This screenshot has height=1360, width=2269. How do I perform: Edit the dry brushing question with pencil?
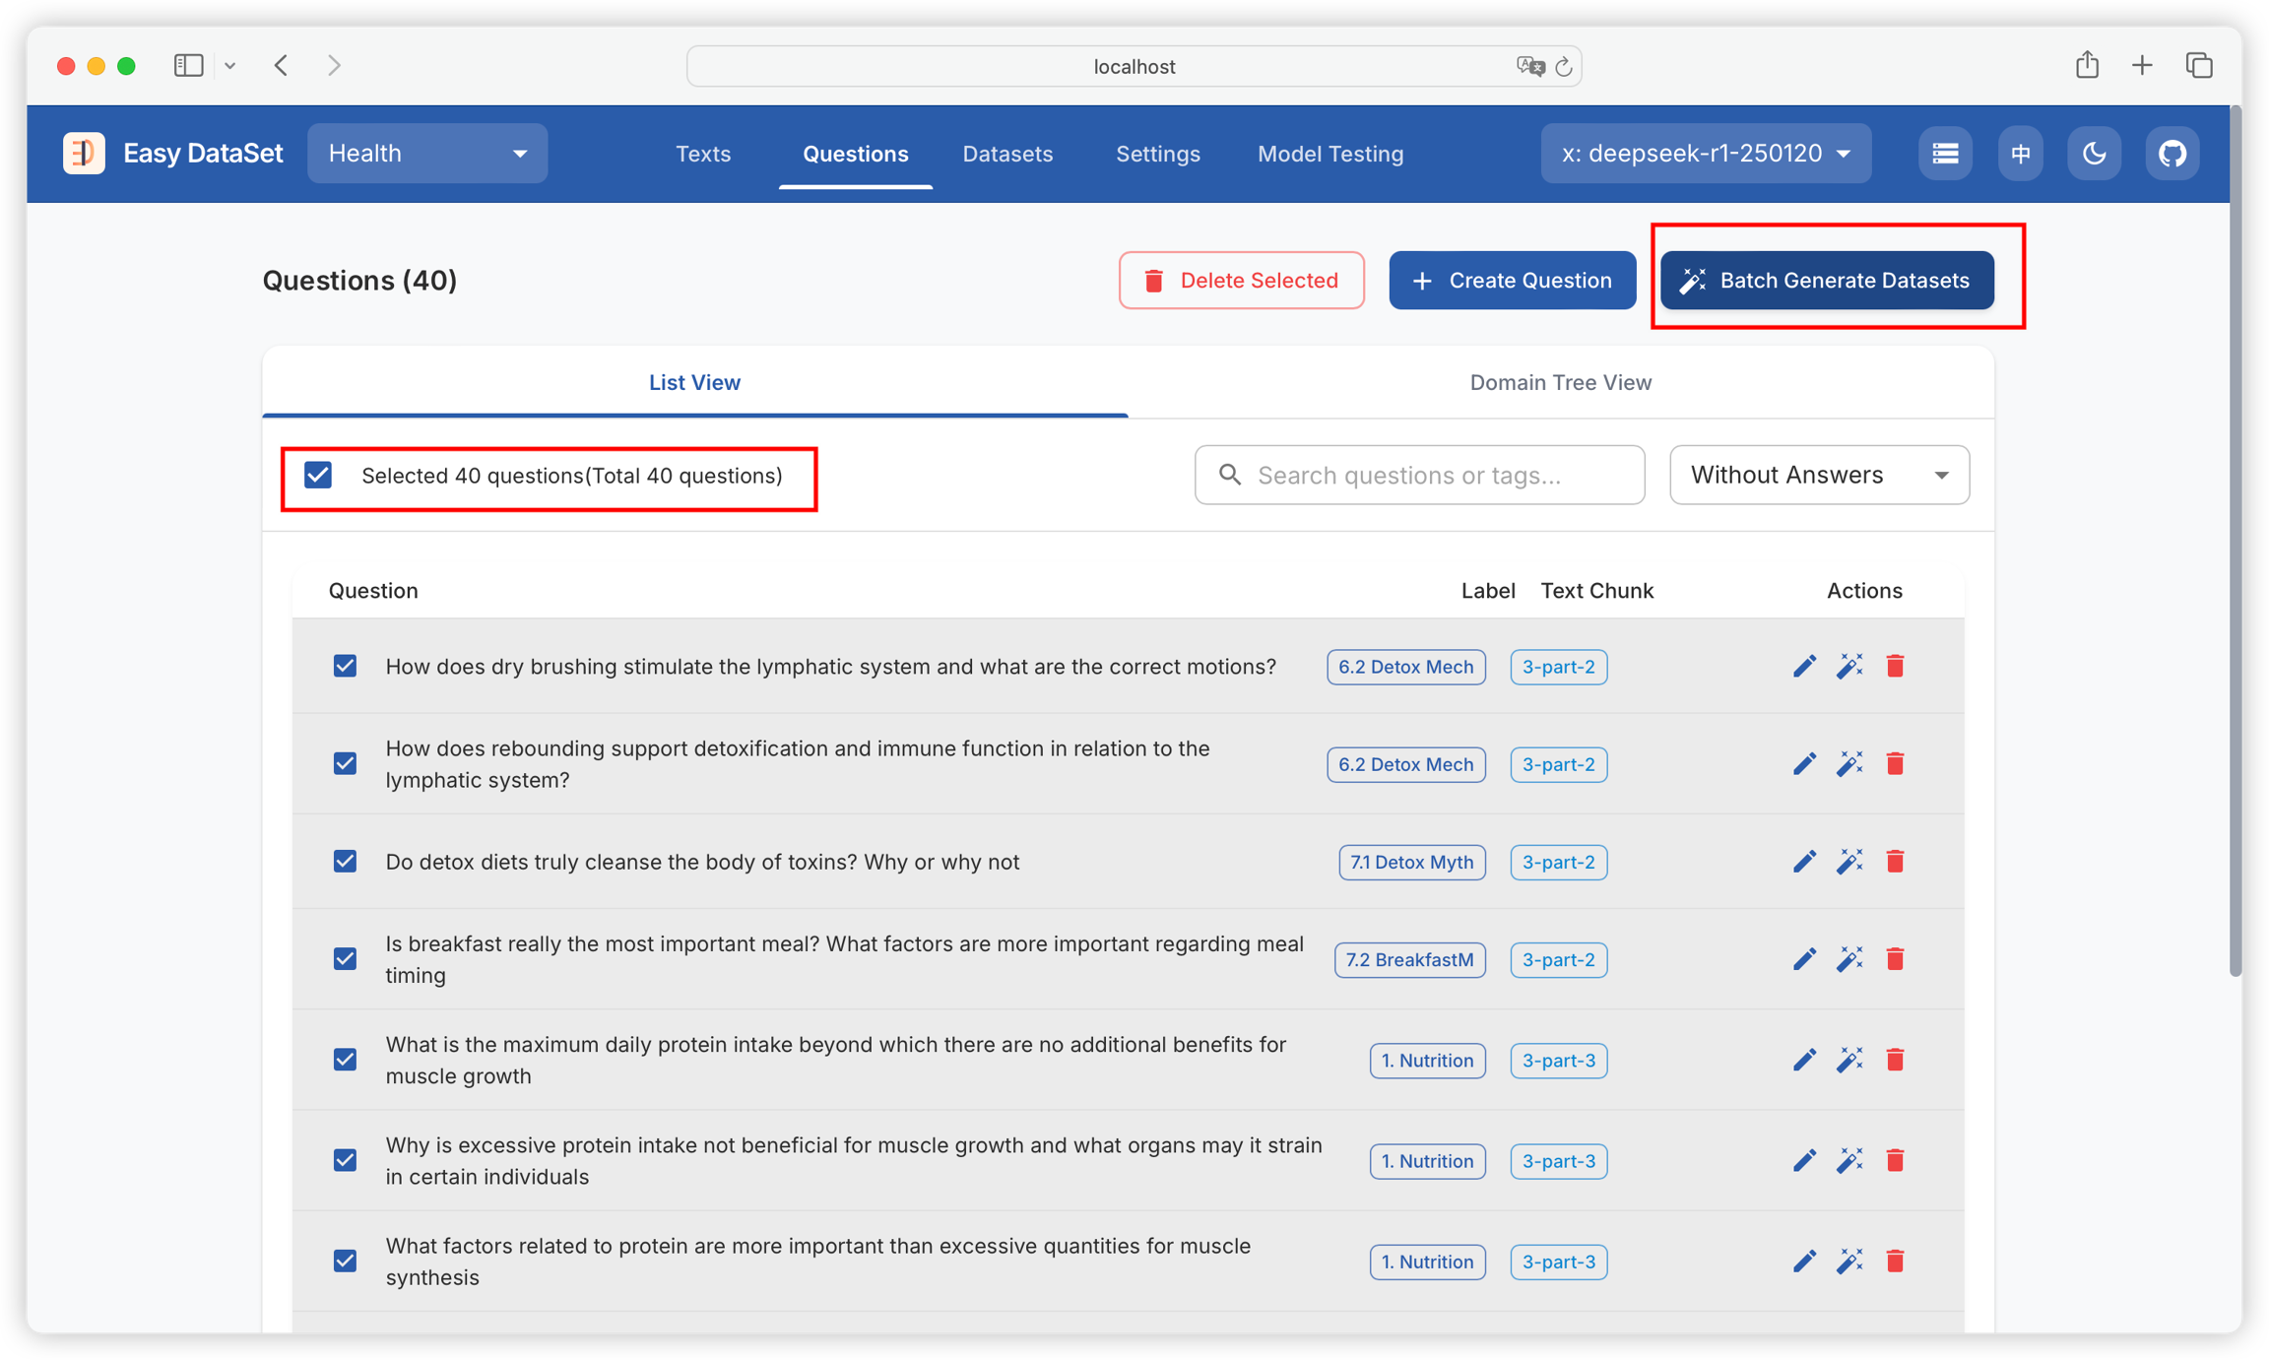(1803, 667)
